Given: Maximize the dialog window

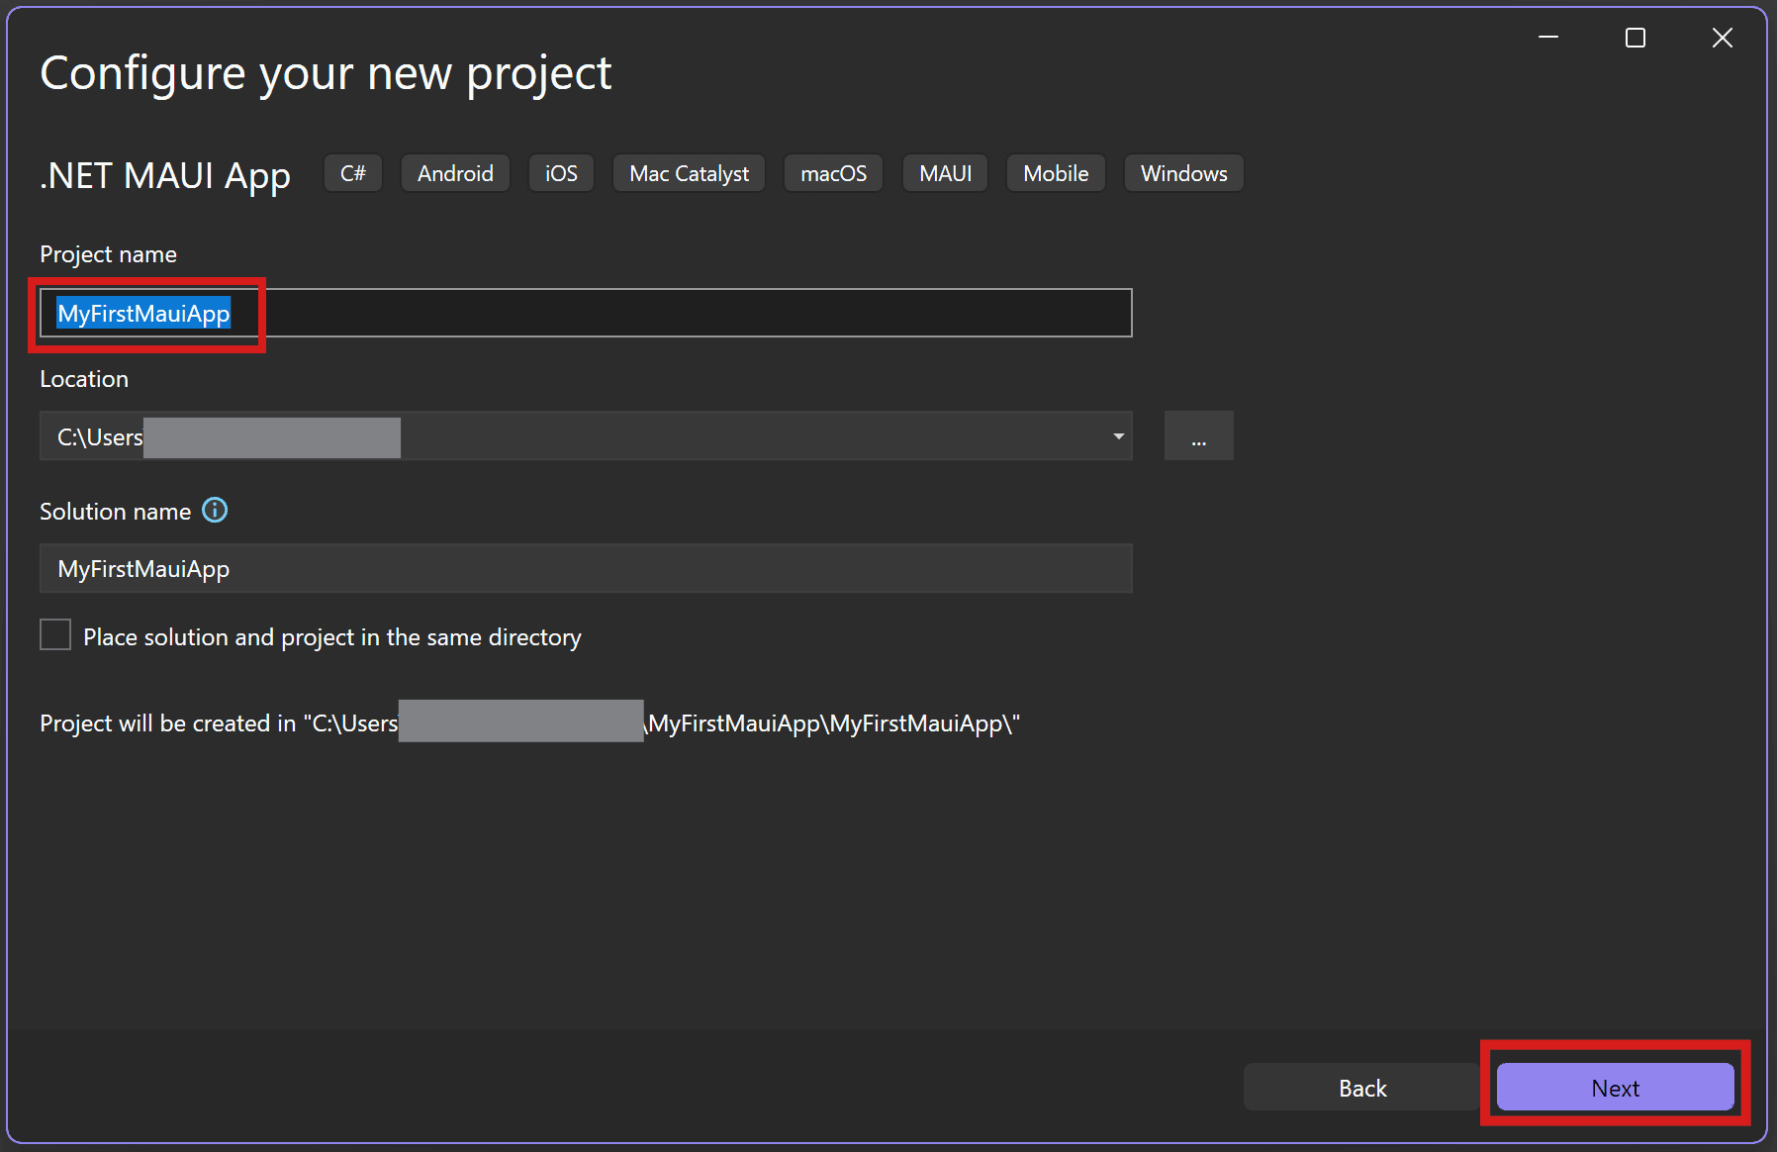Looking at the screenshot, I should click(1636, 38).
